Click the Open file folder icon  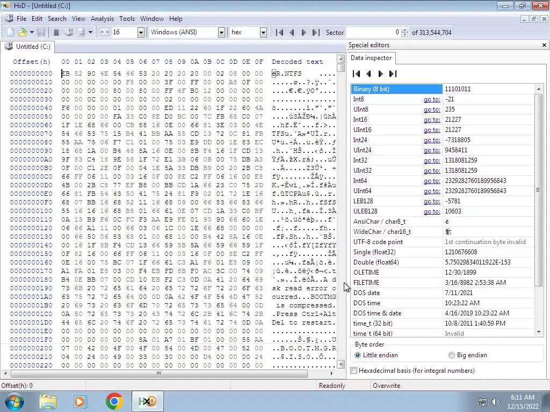23,32
